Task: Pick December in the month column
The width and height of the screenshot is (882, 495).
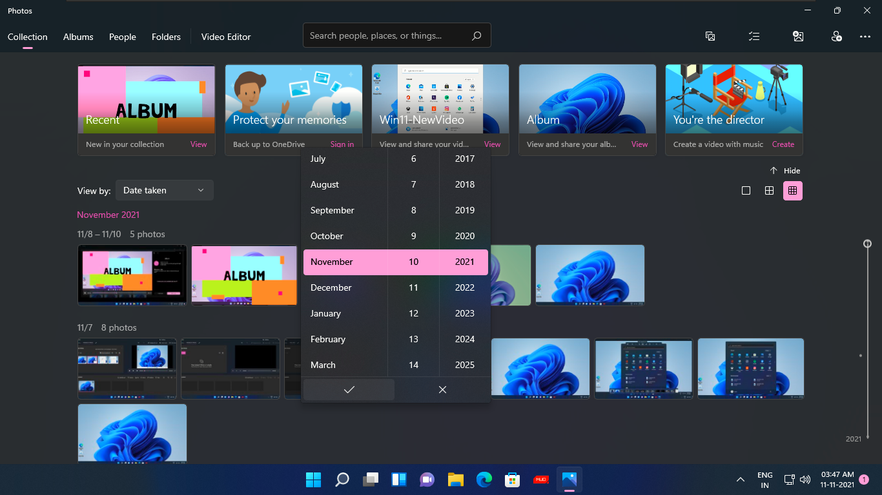Action: pyautogui.click(x=331, y=287)
